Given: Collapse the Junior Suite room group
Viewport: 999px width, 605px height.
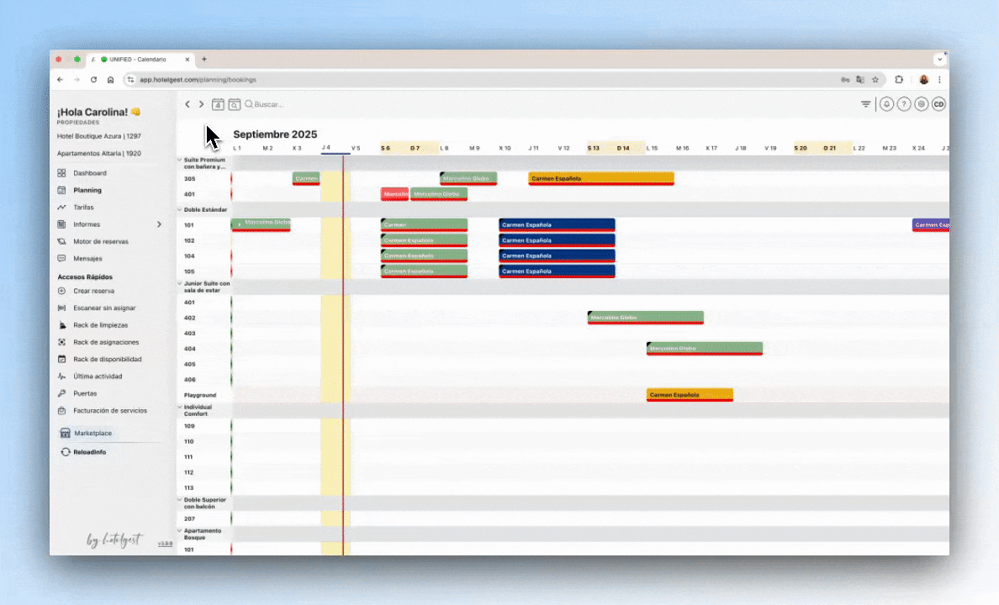Looking at the screenshot, I should [180, 283].
